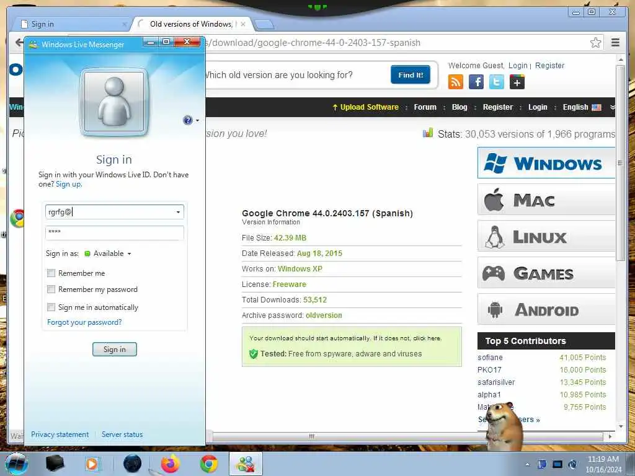The width and height of the screenshot is (635, 476).
Task: Select the Old versions of Windows tab
Action: click(192, 24)
